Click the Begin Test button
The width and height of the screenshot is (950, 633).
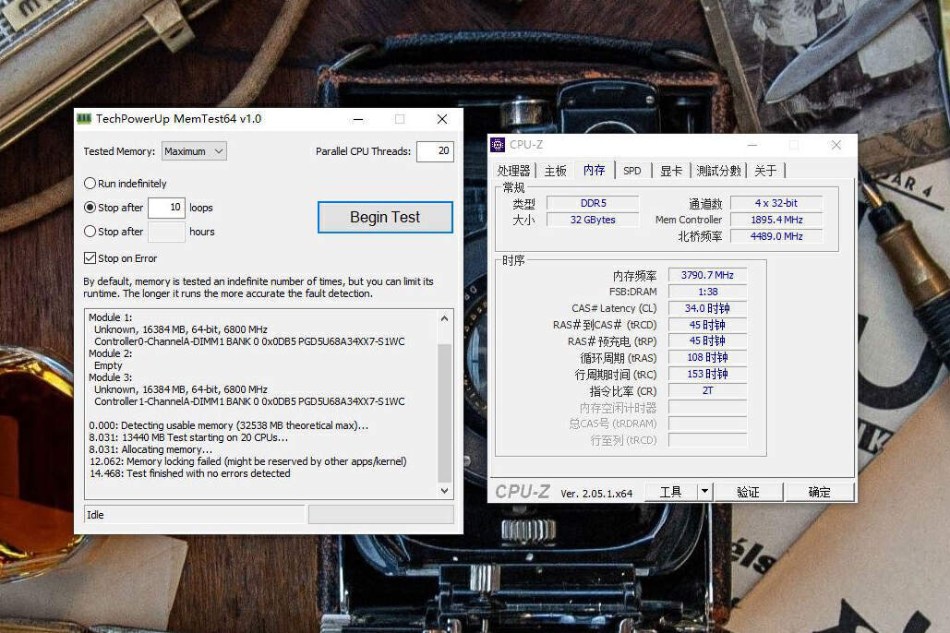[385, 217]
